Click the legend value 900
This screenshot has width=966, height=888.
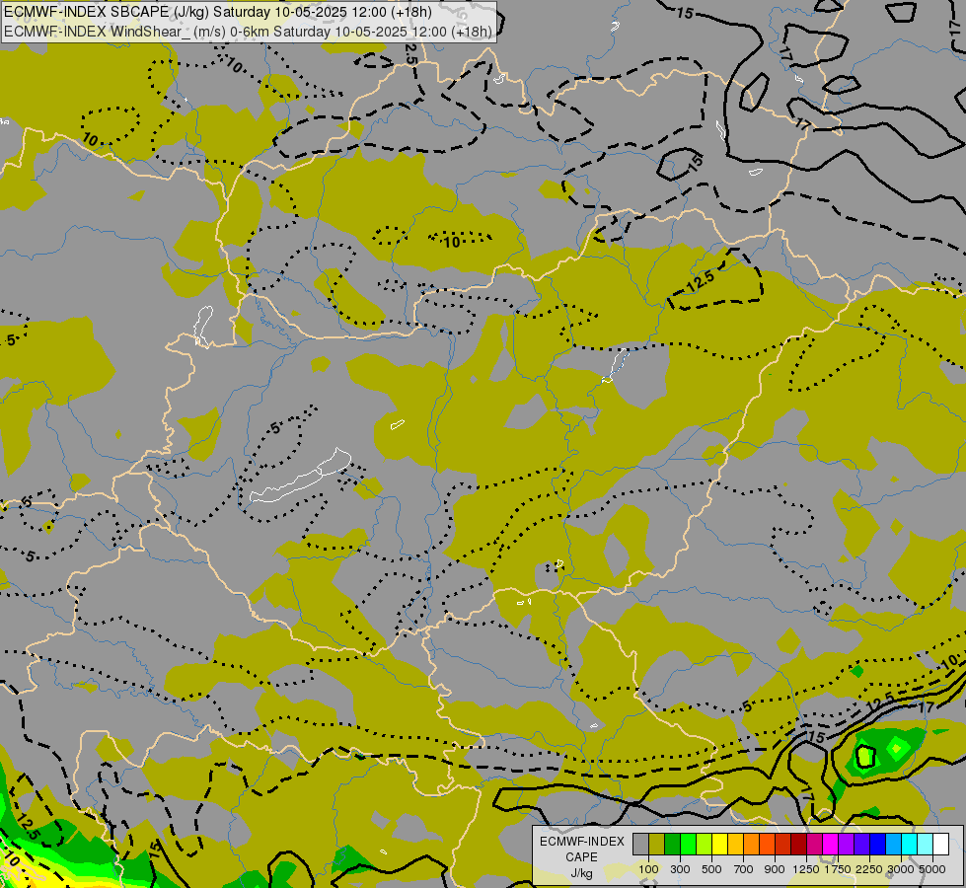775,869
